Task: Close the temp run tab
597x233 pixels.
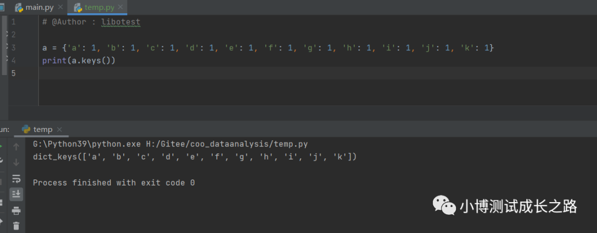Action: click(x=59, y=130)
